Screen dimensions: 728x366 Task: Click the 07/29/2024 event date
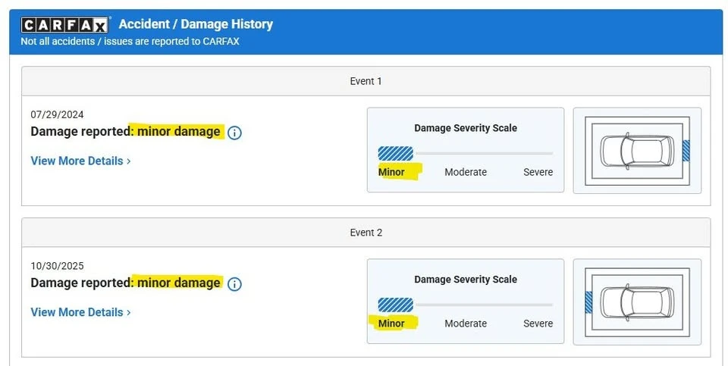click(x=57, y=114)
